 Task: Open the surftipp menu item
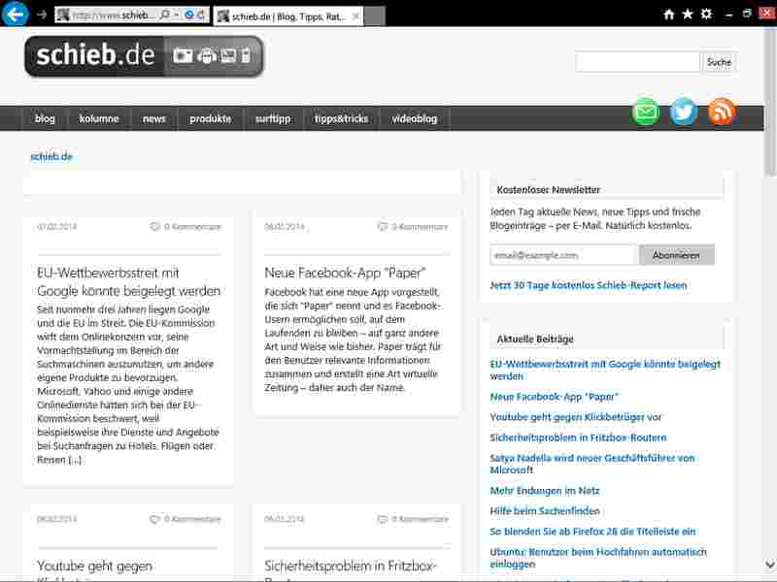pyautogui.click(x=273, y=118)
